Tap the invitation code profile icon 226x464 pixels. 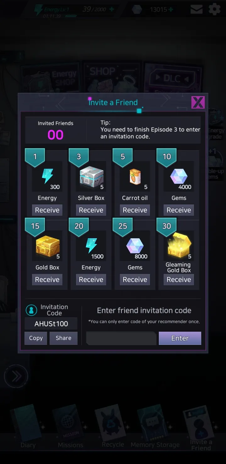coord(31,310)
